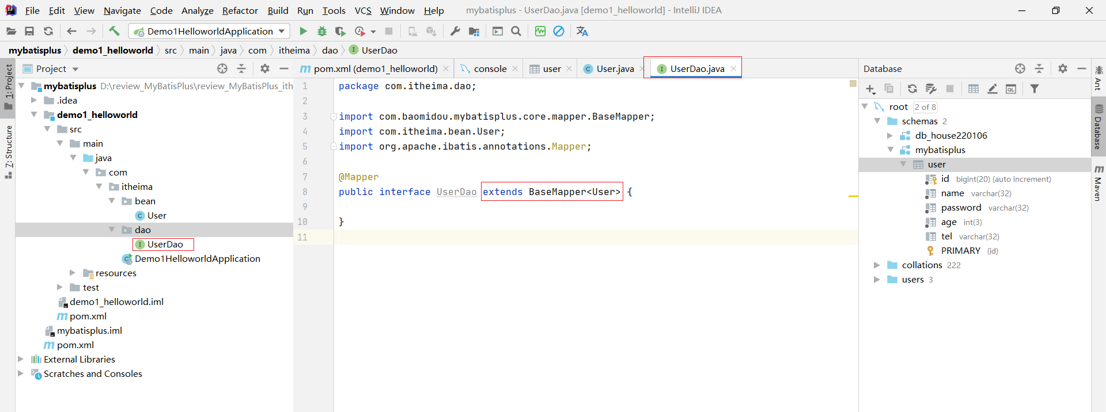This screenshot has width=1106, height=412.
Task: Collapse the mybatisplus schema in Database
Action: click(891, 150)
